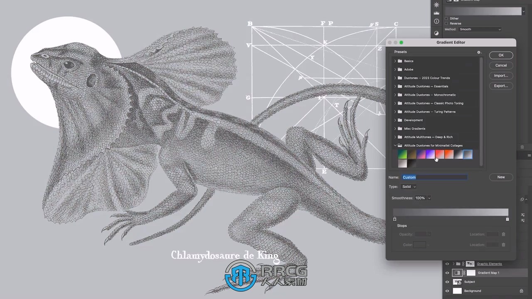Expand Attitude Duotones — Turing Patterns folder
Screen dimensions: 532x299
click(395, 112)
